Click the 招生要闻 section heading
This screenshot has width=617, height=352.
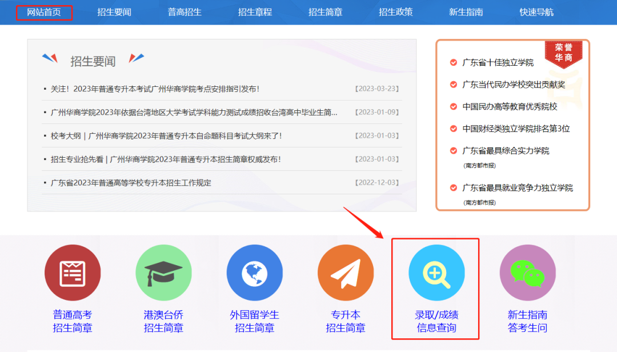(x=93, y=61)
